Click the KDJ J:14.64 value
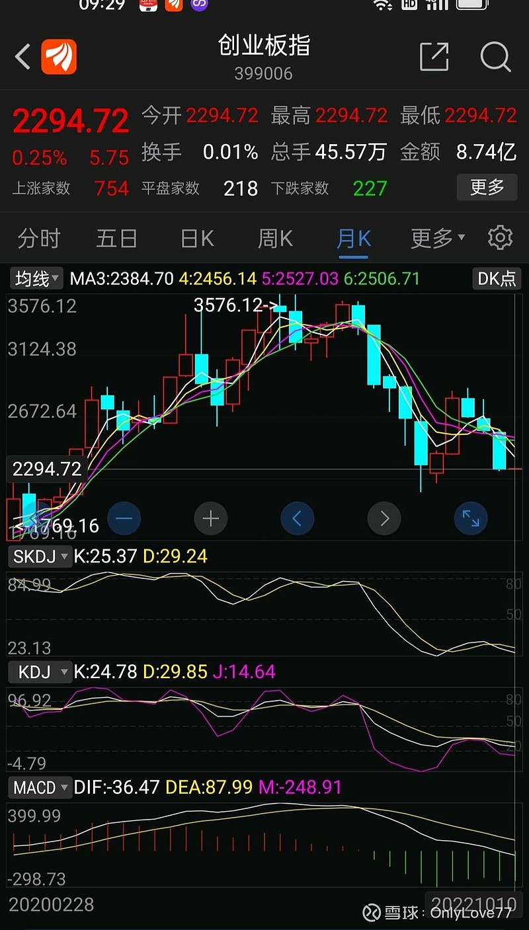Image resolution: width=529 pixels, height=930 pixels. 244,672
